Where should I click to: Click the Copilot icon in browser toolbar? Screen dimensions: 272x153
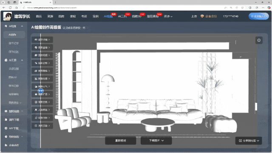point(269,8)
